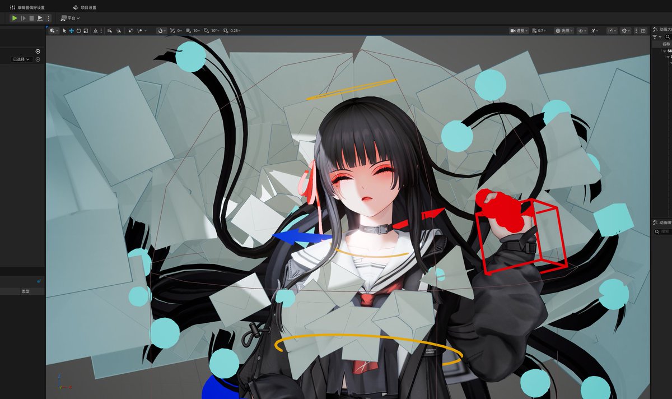Click the second selection-mode cursor icon
This screenshot has height=399, width=672.
[x=119, y=31]
